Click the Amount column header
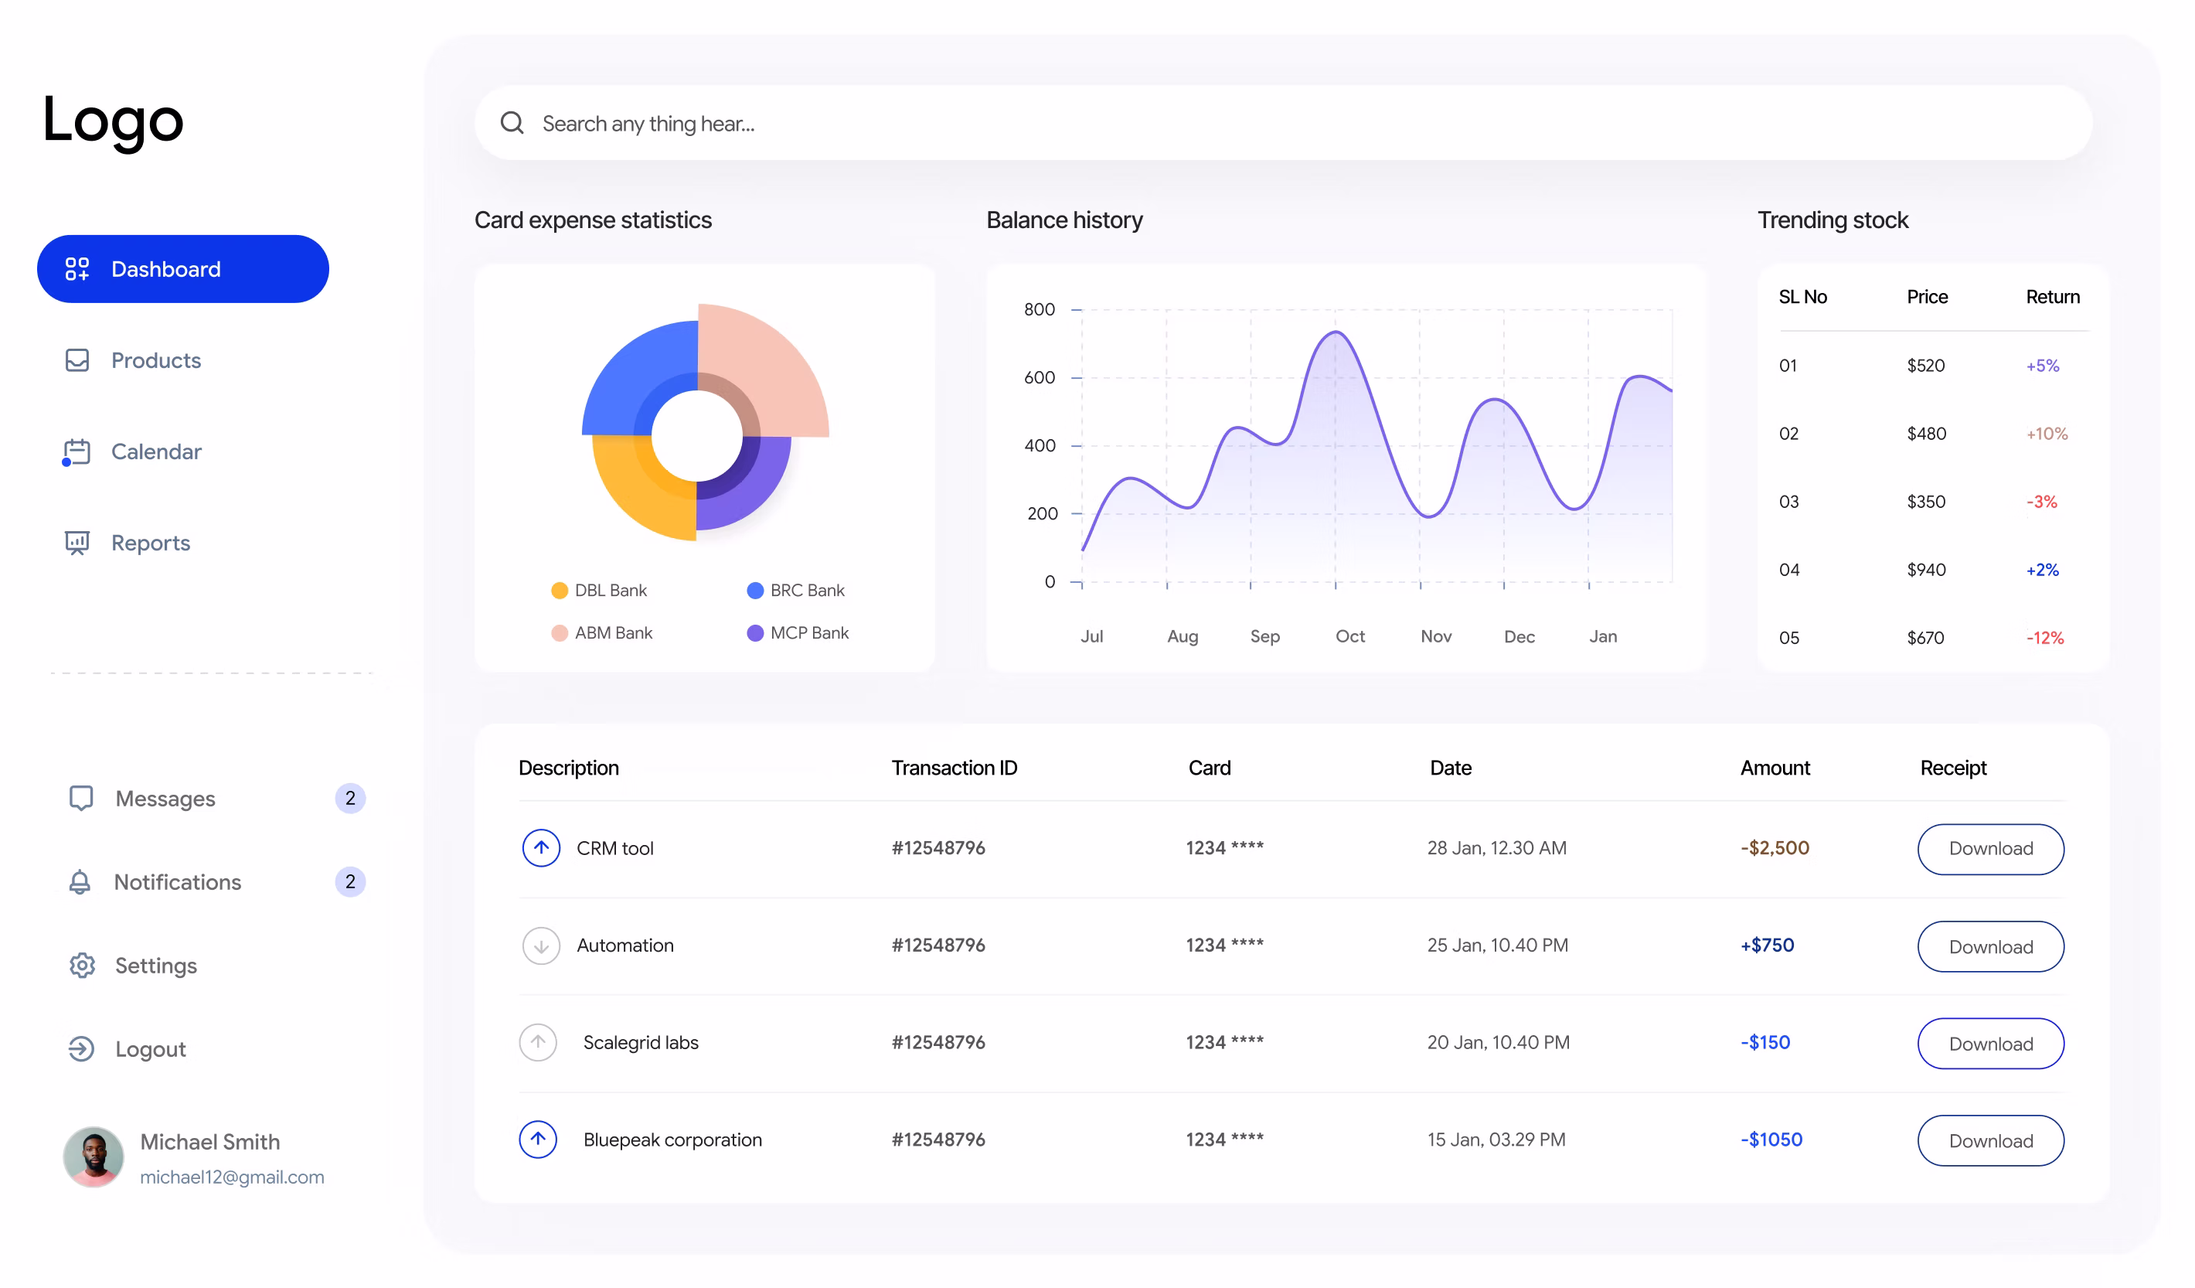Screen dimensions: 2195x1288 click(1775, 768)
